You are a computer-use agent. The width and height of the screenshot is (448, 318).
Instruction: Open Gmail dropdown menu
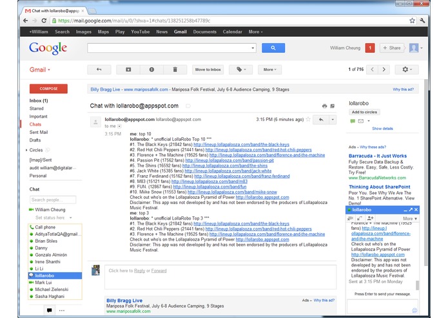click(40, 70)
